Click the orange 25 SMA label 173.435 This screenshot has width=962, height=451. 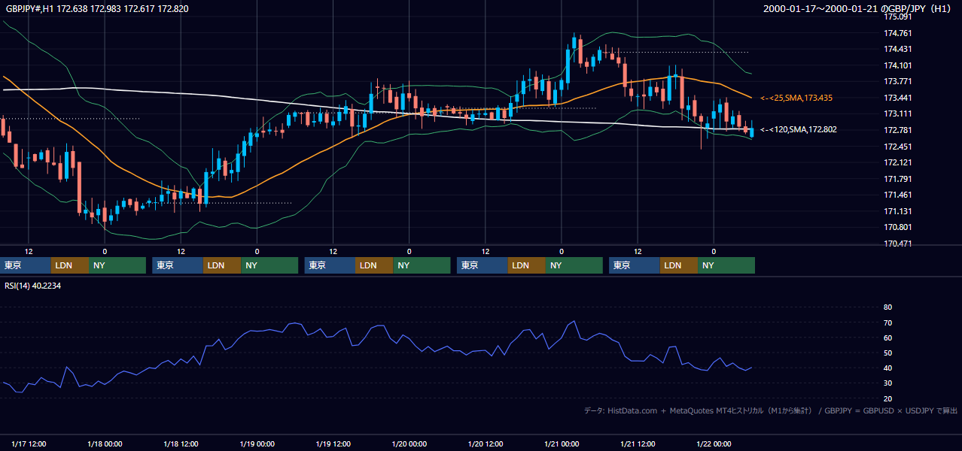pos(796,98)
